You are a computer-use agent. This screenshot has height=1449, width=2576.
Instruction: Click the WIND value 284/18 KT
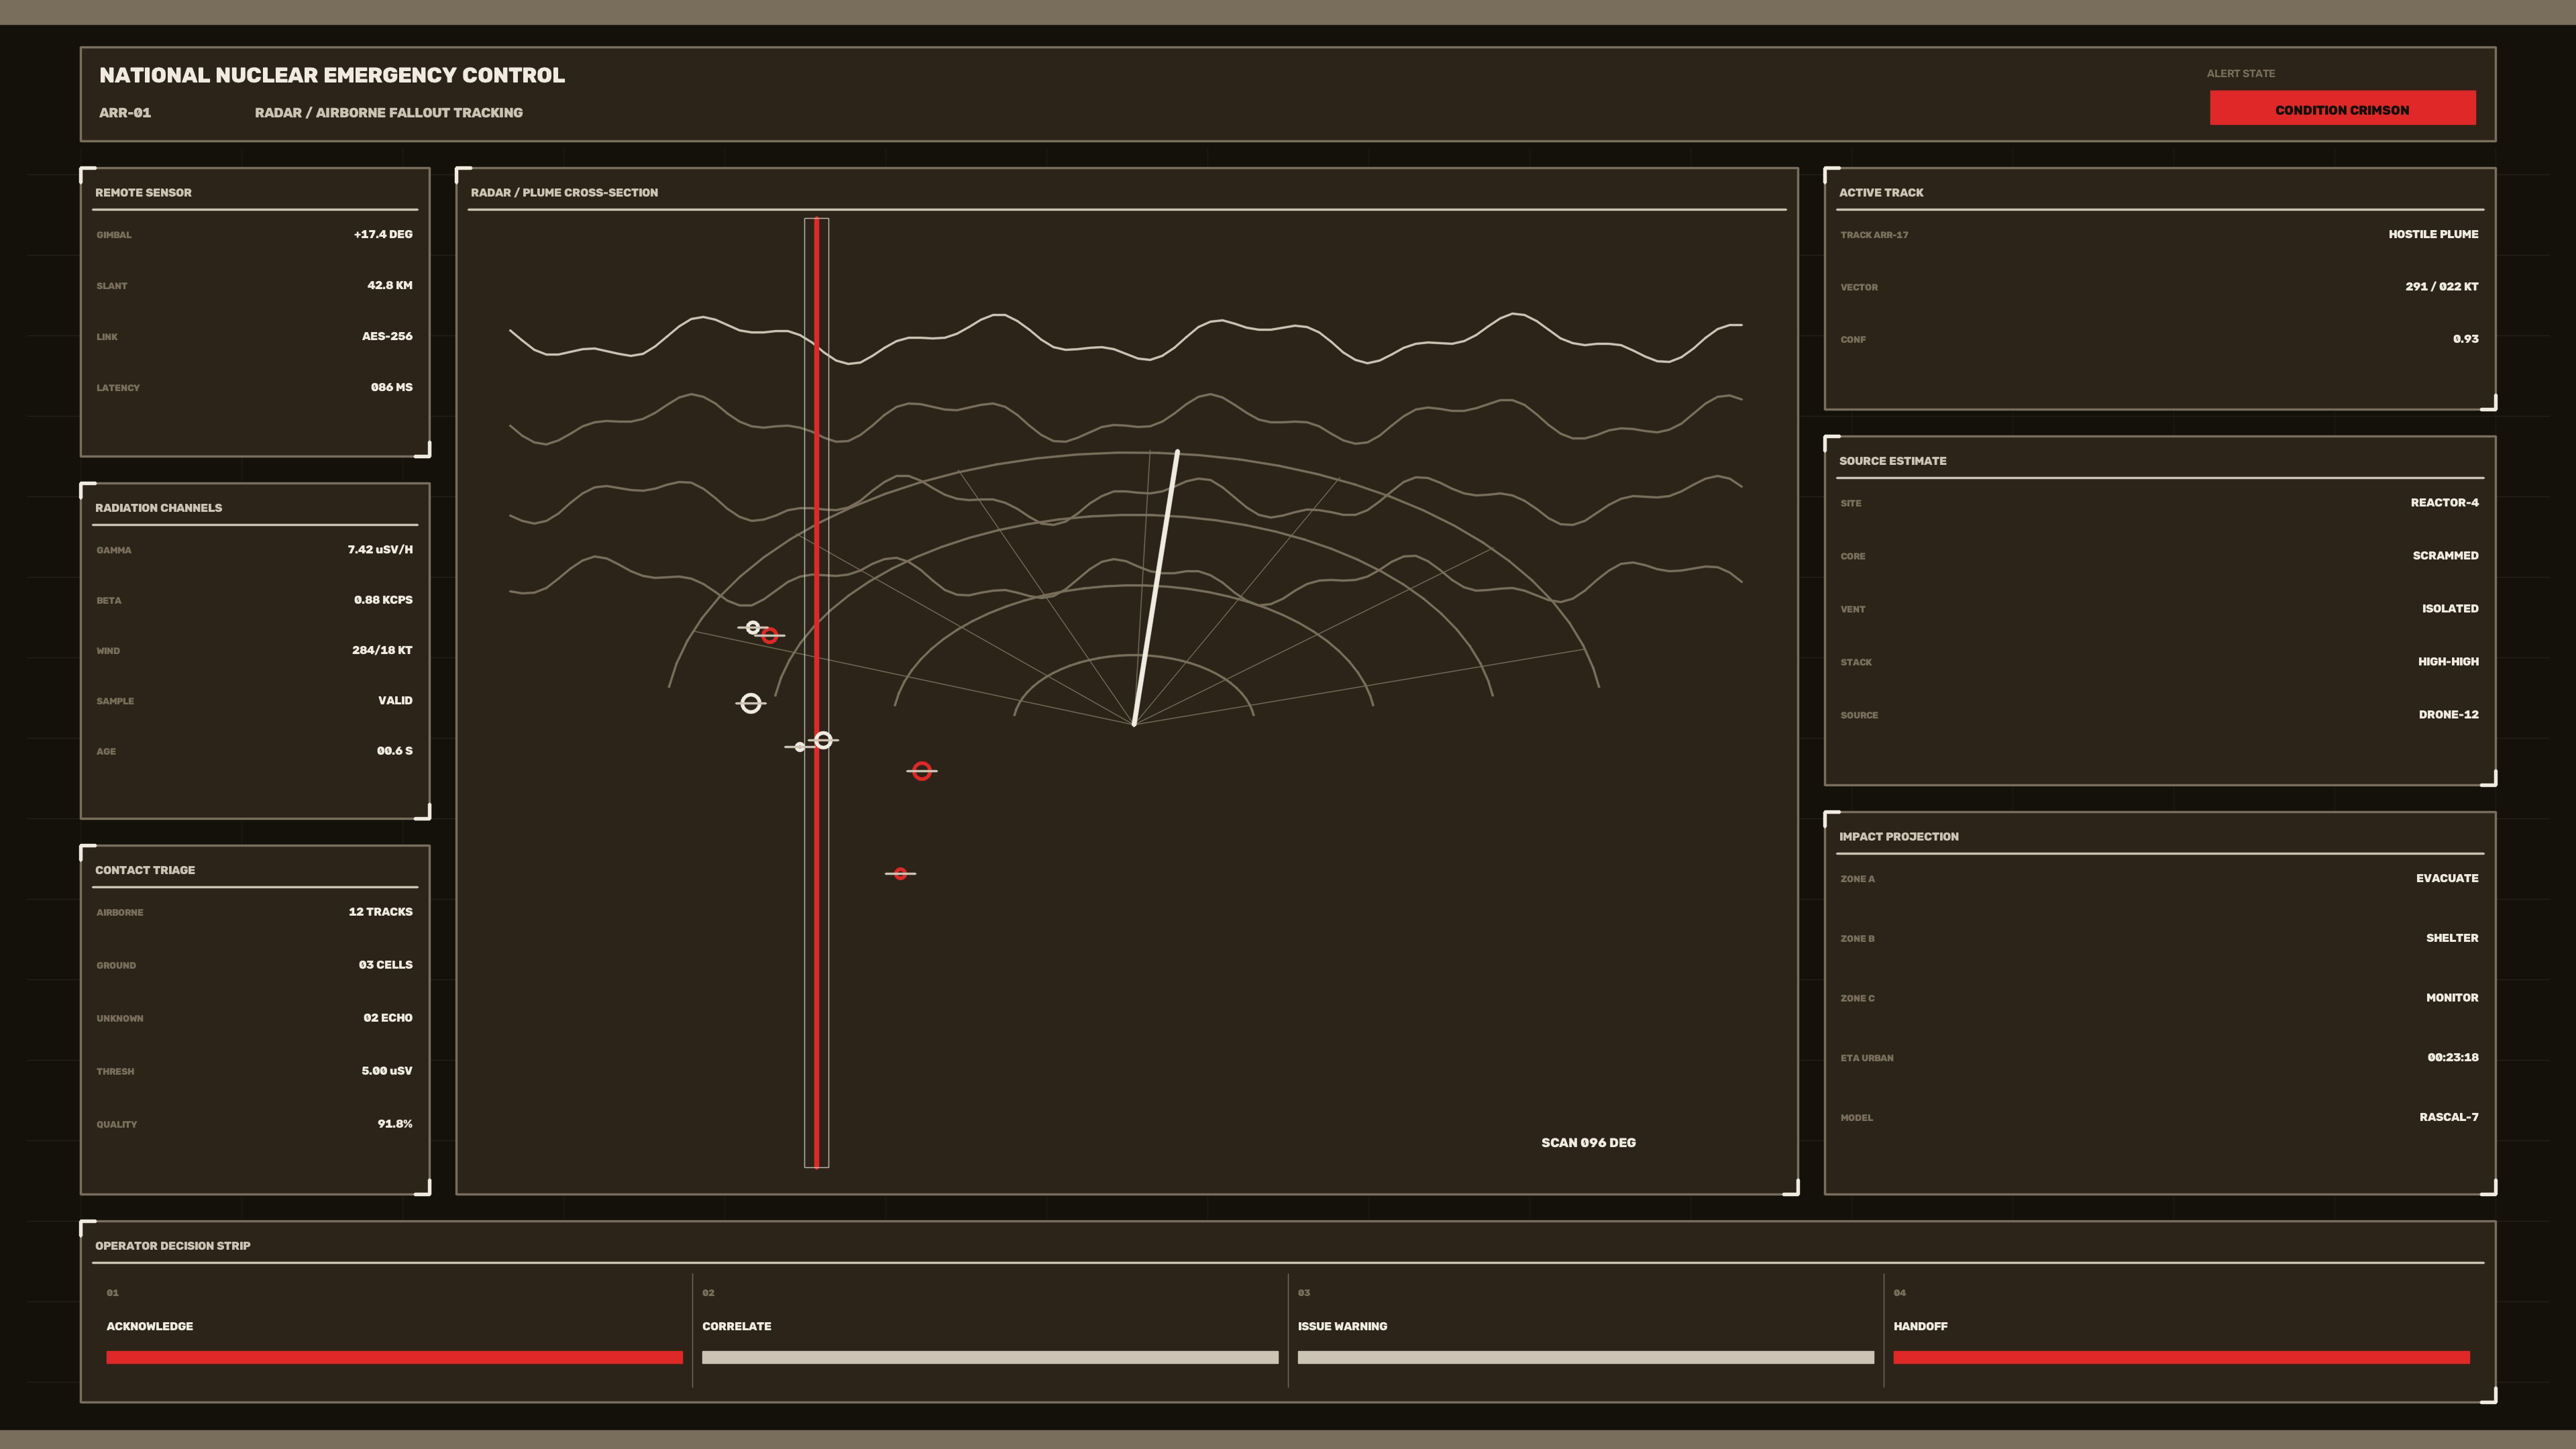coord(382,650)
